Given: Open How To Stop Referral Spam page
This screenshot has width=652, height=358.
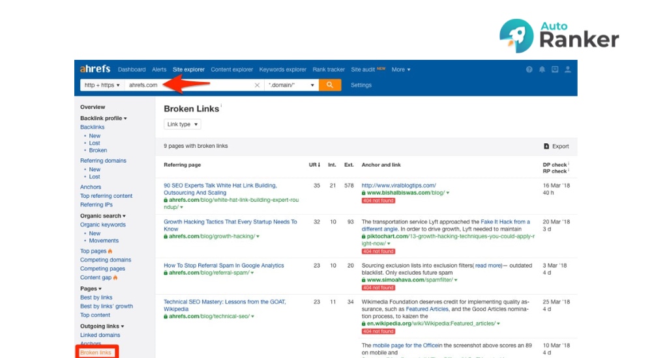Looking at the screenshot, I should coord(224,266).
